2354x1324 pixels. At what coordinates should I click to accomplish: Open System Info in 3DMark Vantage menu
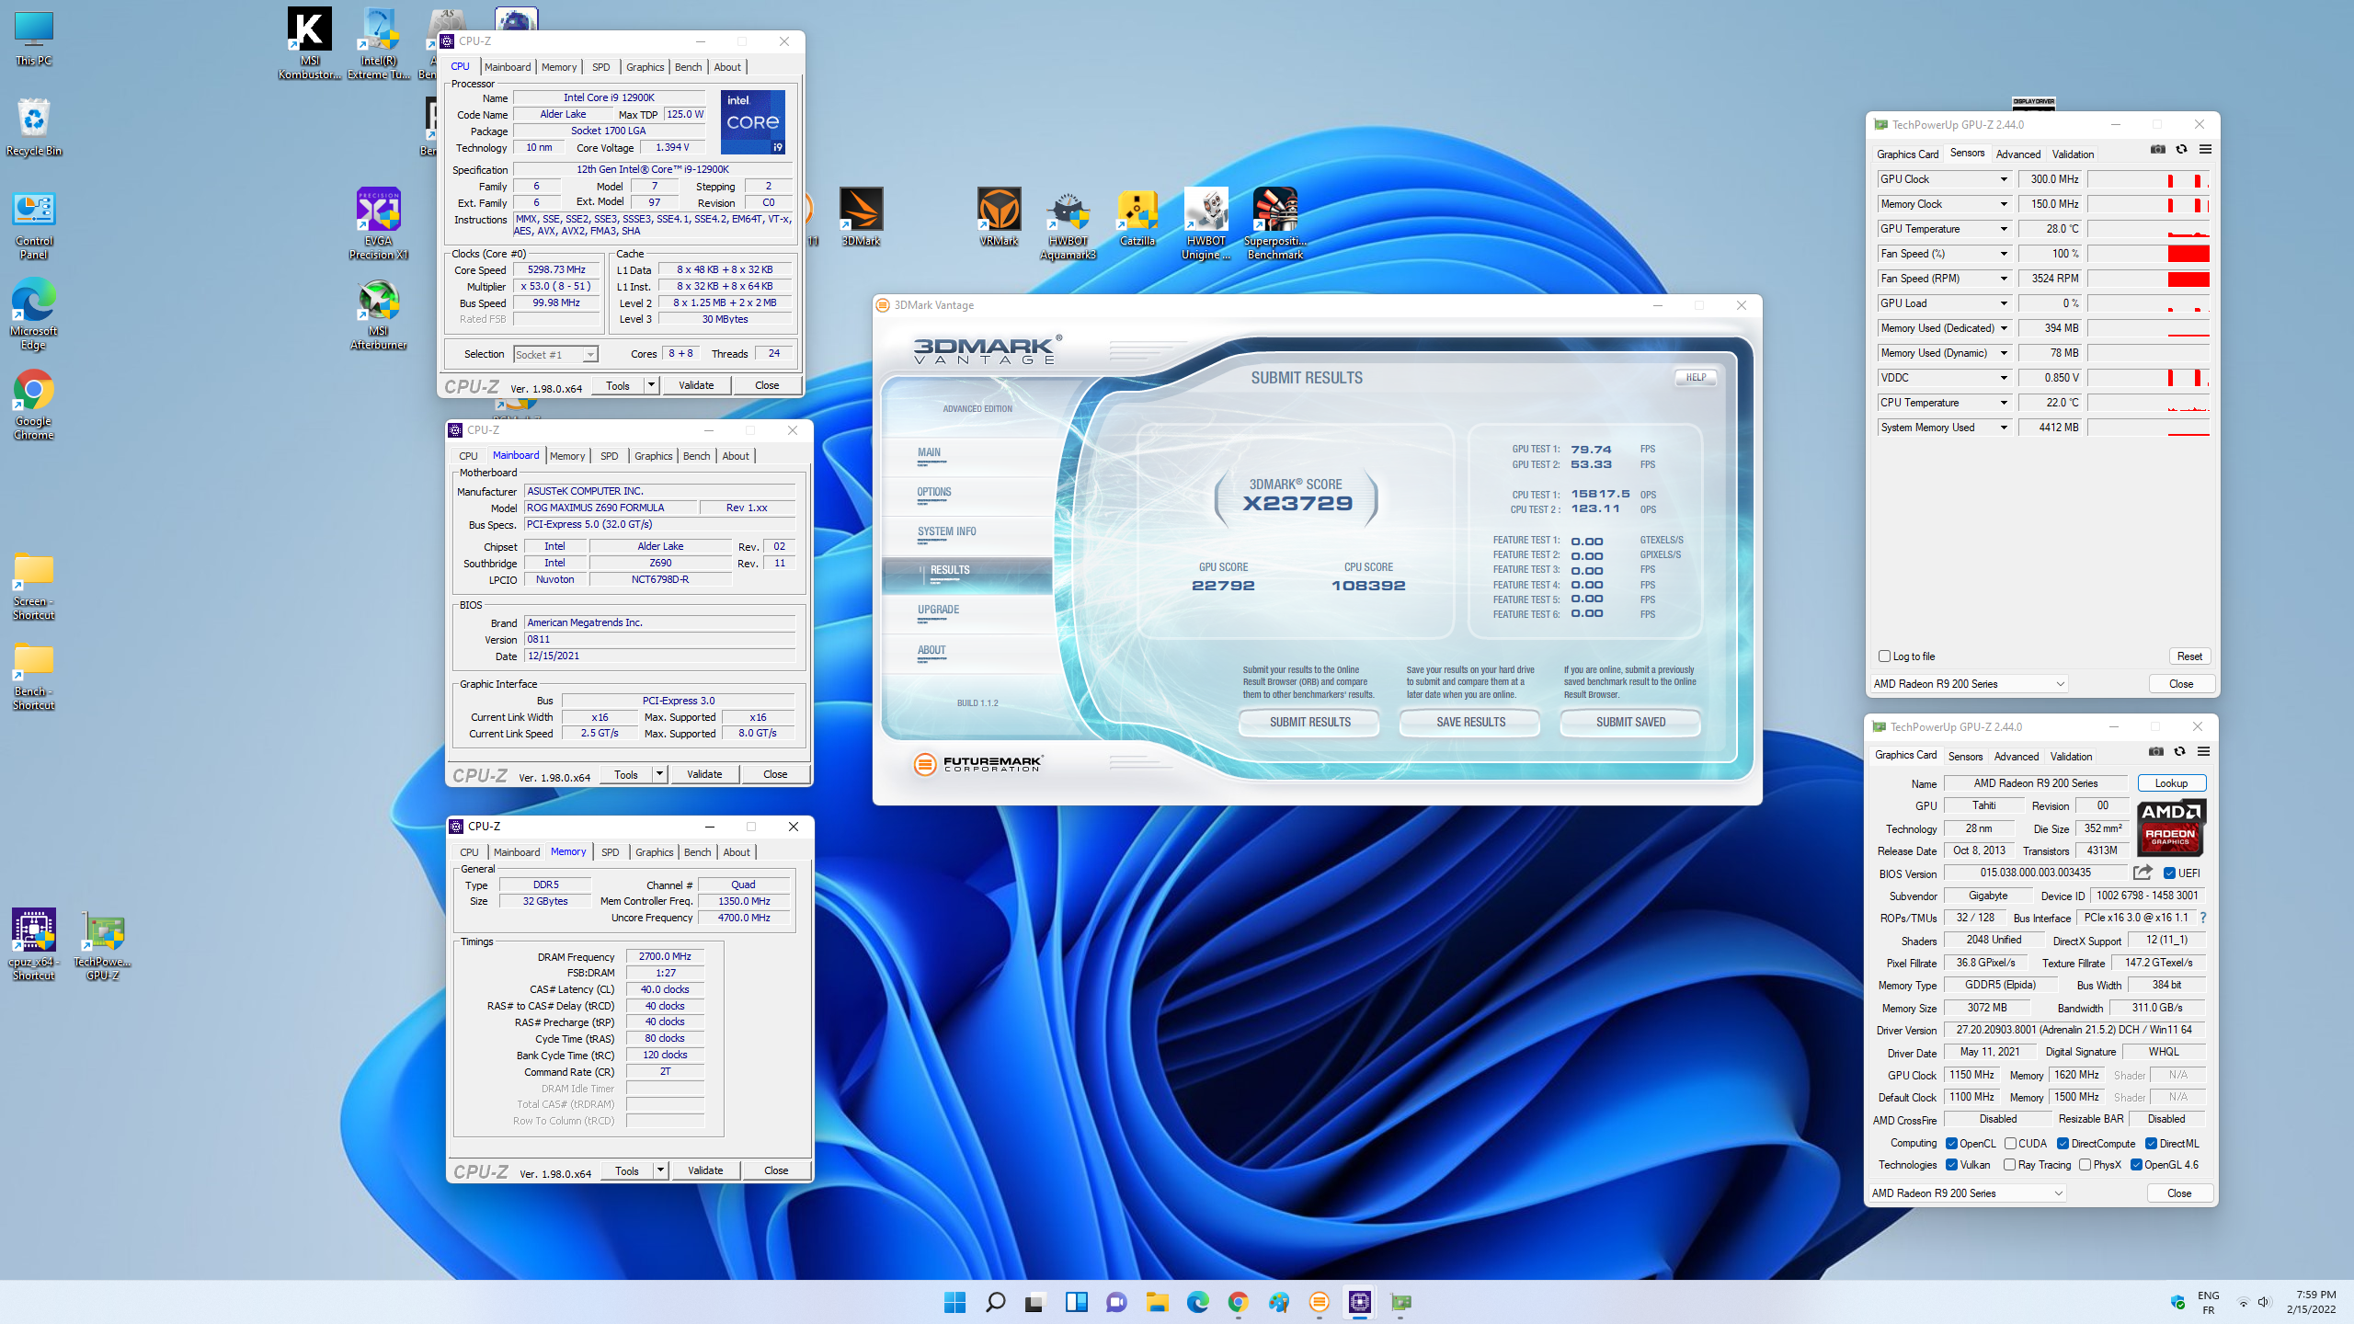pyautogui.click(x=946, y=531)
